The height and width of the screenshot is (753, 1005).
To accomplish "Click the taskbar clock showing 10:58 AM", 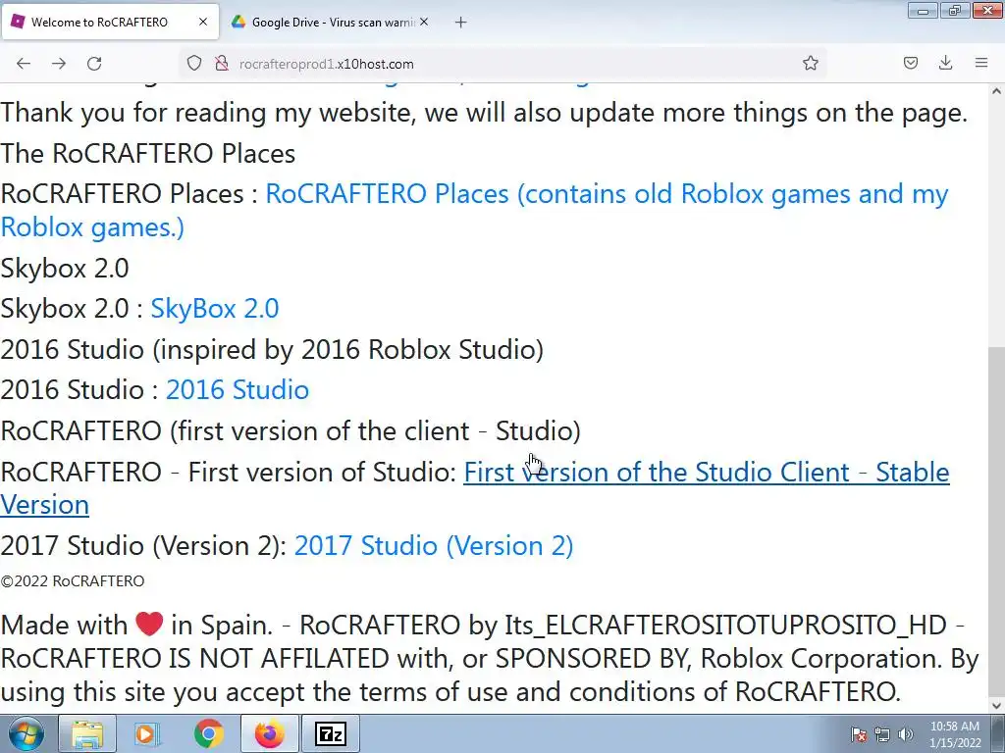I will [x=955, y=734].
